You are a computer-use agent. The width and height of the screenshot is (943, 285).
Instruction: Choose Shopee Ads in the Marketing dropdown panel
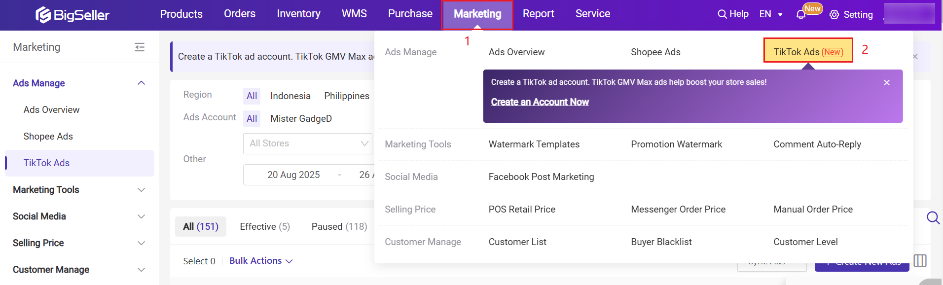(655, 52)
